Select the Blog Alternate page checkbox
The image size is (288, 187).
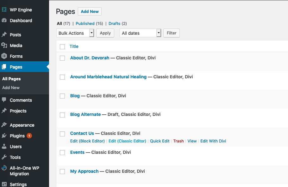pyautogui.click(x=62, y=115)
